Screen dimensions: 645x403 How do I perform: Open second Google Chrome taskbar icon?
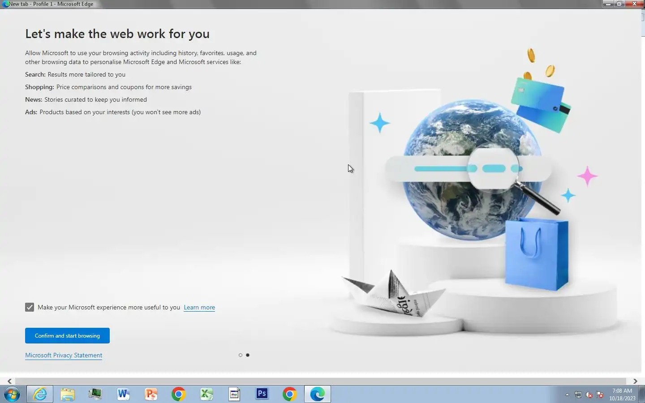(x=290, y=394)
